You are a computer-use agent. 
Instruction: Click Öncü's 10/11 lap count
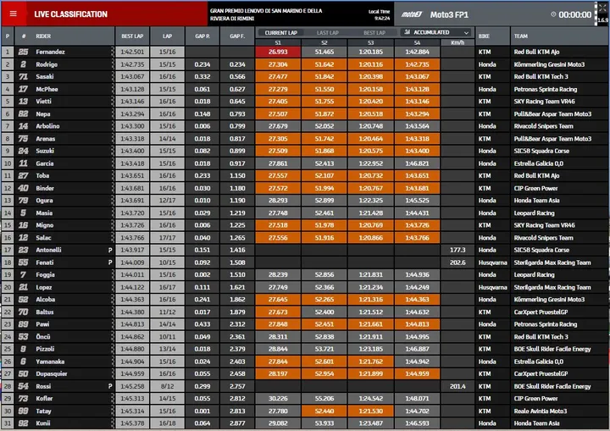point(167,336)
